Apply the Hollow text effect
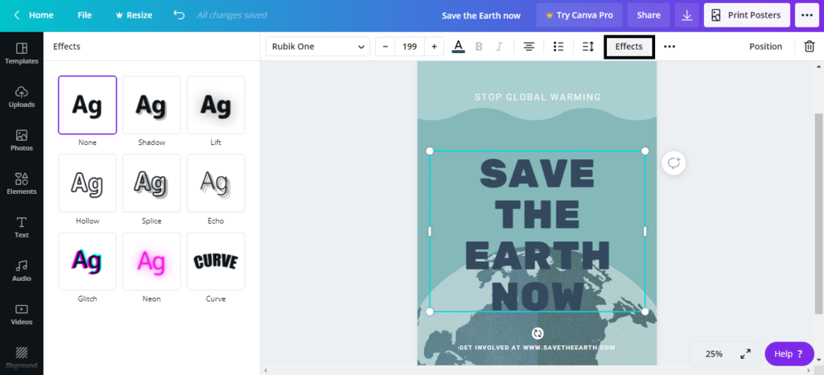 [87, 183]
